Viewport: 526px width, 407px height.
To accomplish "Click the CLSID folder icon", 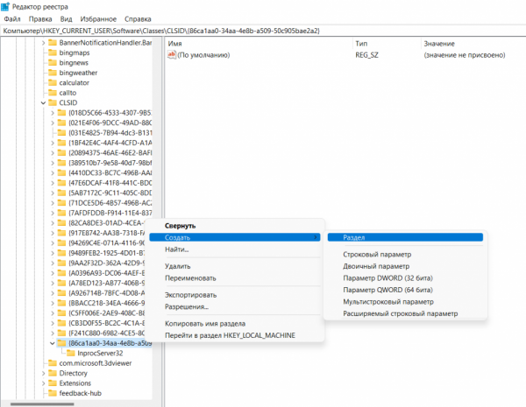I will [x=53, y=102].
